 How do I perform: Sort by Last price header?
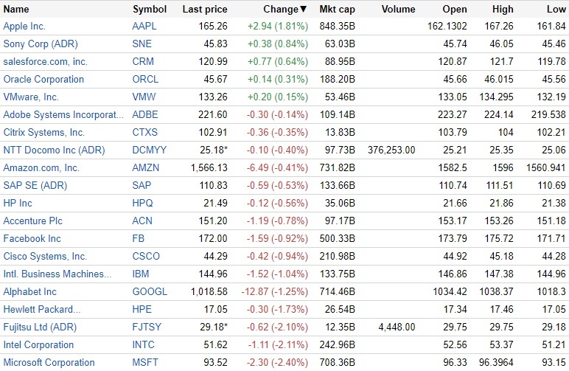tap(205, 10)
